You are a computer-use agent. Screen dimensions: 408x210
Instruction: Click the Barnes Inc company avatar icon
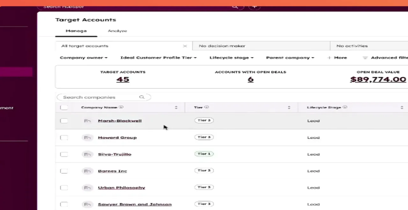87,171
